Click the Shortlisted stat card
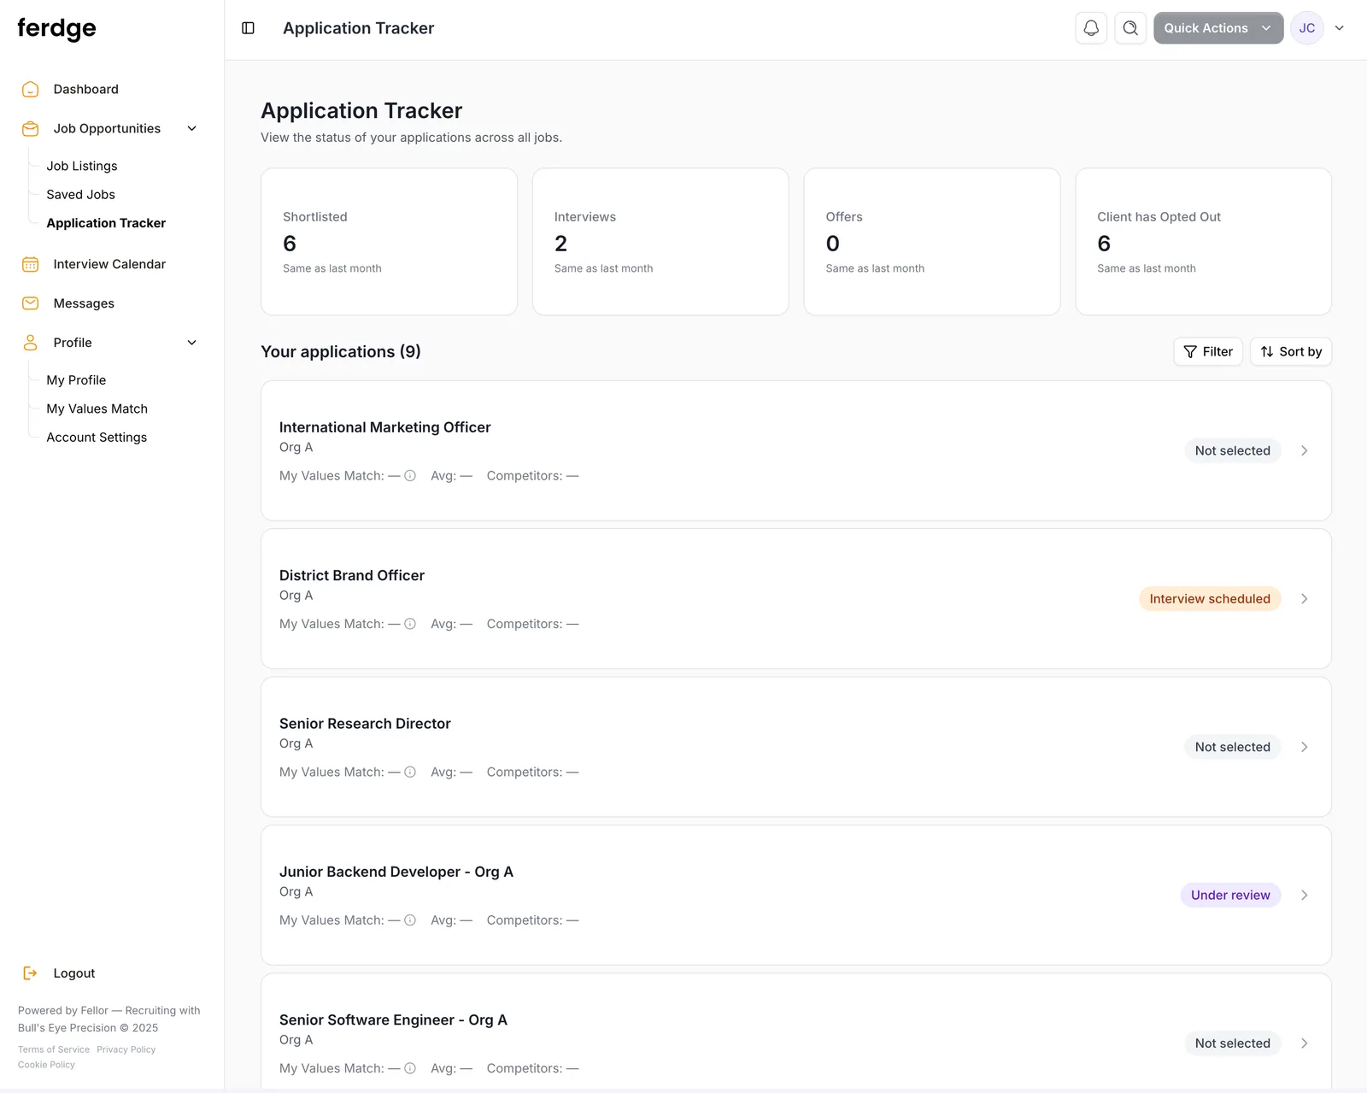The height and width of the screenshot is (1093, 1367). 389,242
